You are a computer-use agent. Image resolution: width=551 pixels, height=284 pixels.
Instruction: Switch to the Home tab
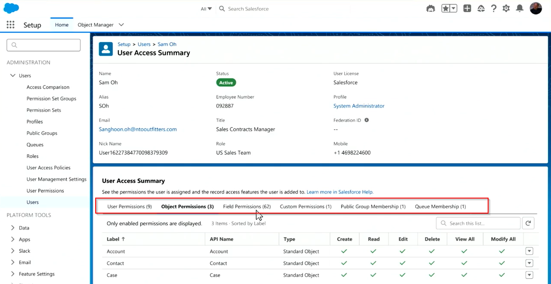62,25
